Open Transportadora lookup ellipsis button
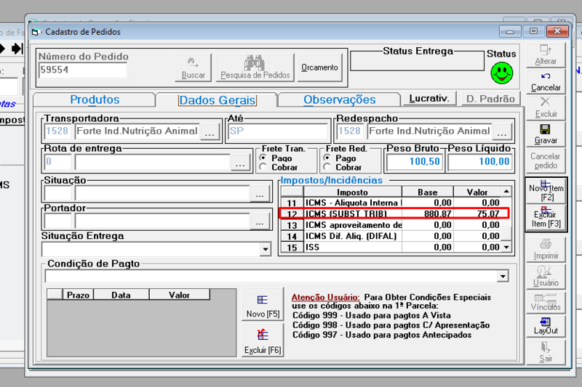This screenshot has width=582, height=387. tap(210, 131)
